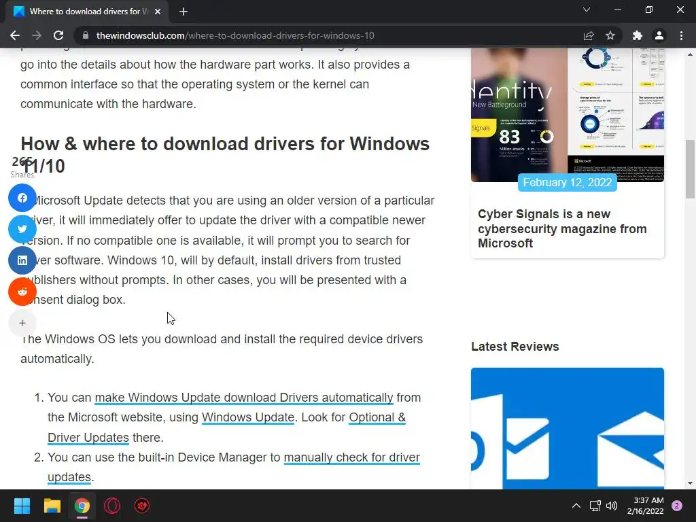Close the 'Where to download drivers' tab

158,12
